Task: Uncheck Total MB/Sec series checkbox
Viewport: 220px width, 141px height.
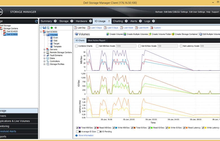Action: pos(77,128)
